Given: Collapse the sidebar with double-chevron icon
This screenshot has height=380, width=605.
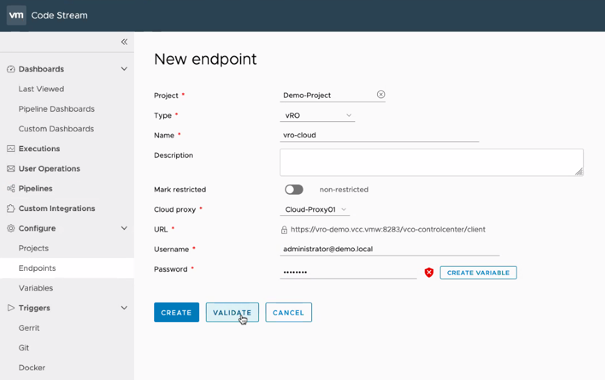Looking at the screenshot, I should click(x=124, y=41).
